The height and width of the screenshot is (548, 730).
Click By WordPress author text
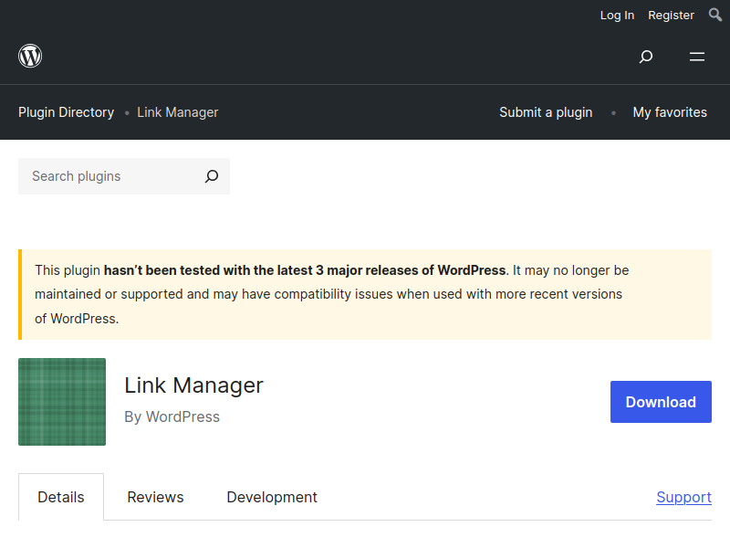tap(172, 416)
